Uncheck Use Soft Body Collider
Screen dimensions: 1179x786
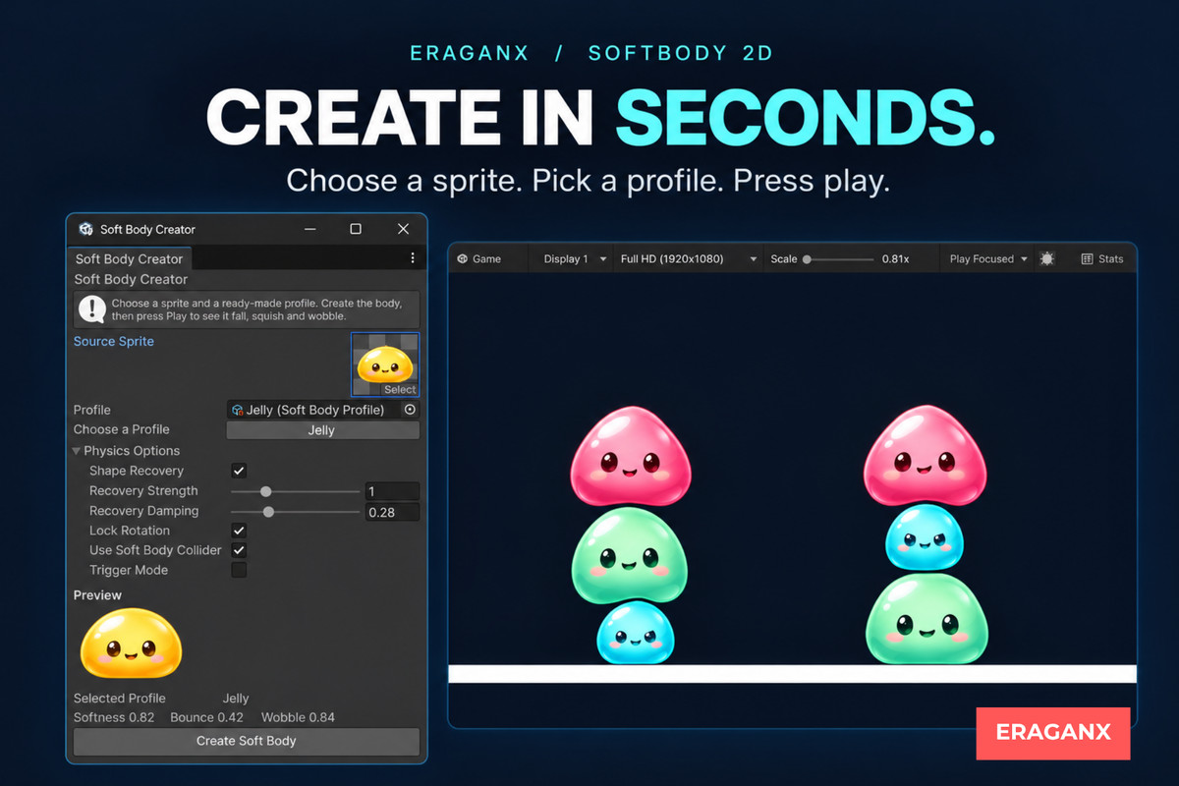point(239,550)
